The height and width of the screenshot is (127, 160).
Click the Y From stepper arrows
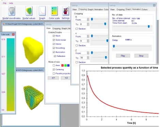click(88, 36)
